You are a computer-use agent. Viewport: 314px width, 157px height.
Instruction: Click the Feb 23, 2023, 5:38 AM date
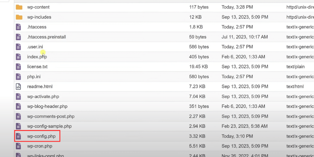244,126
